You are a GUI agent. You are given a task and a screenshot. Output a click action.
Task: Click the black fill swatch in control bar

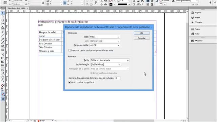(111, 4)
